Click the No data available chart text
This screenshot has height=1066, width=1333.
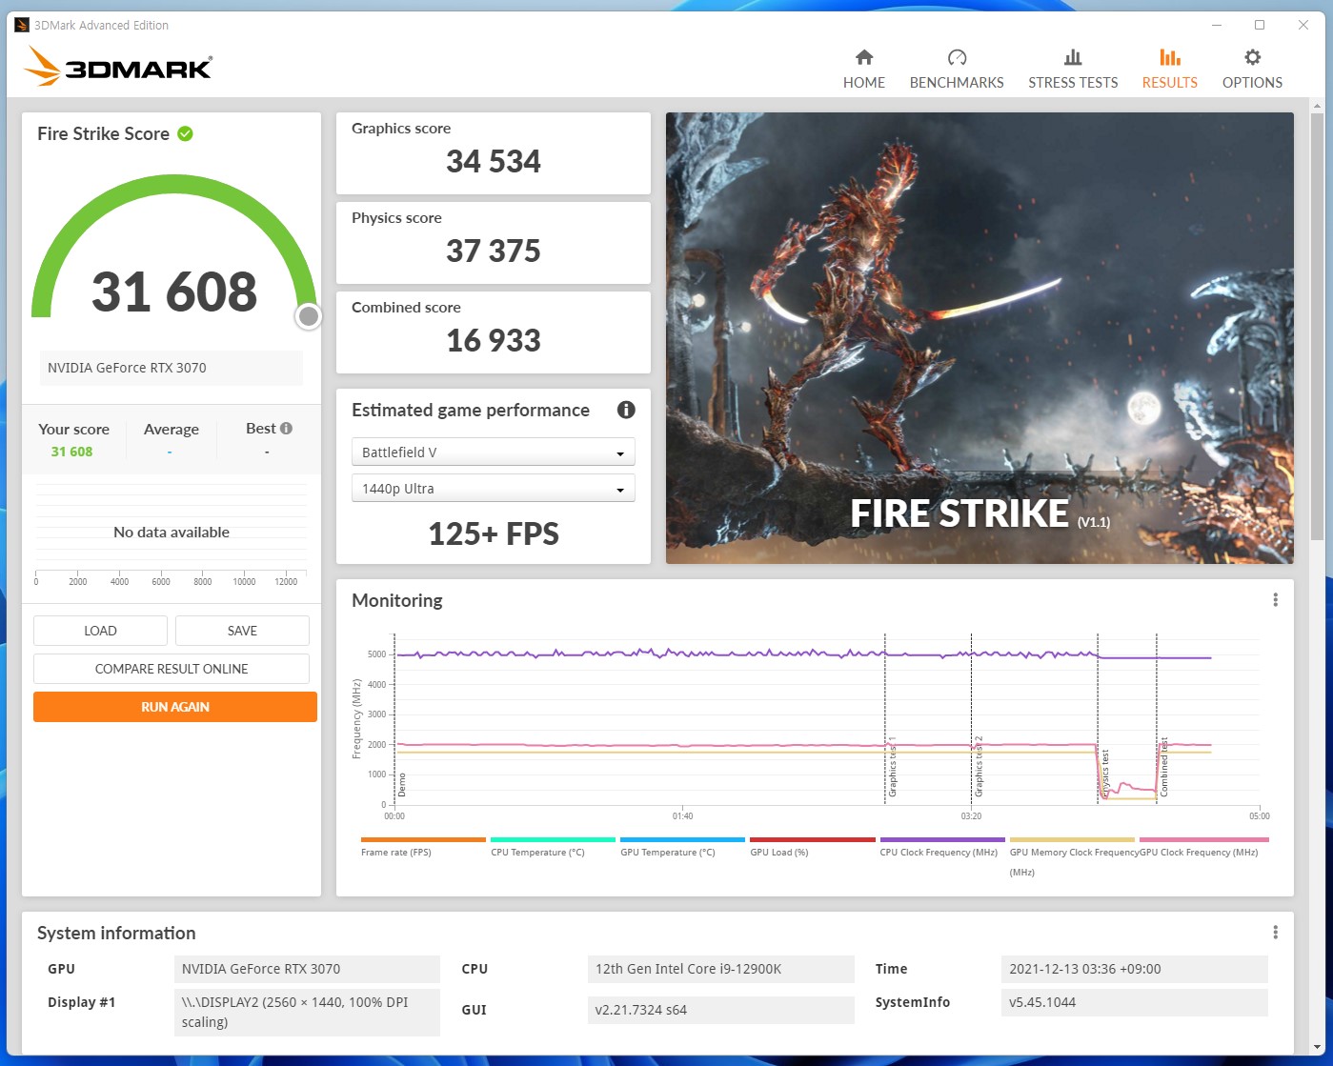point(172,533)
